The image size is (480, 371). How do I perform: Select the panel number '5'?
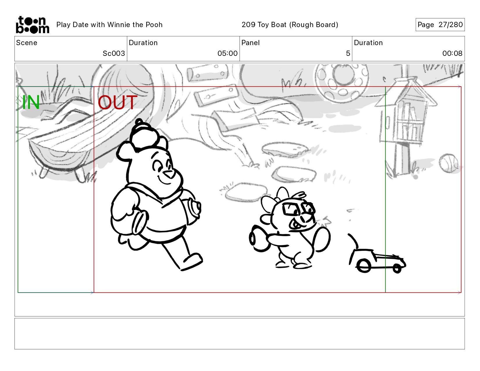tap(348, 53)
